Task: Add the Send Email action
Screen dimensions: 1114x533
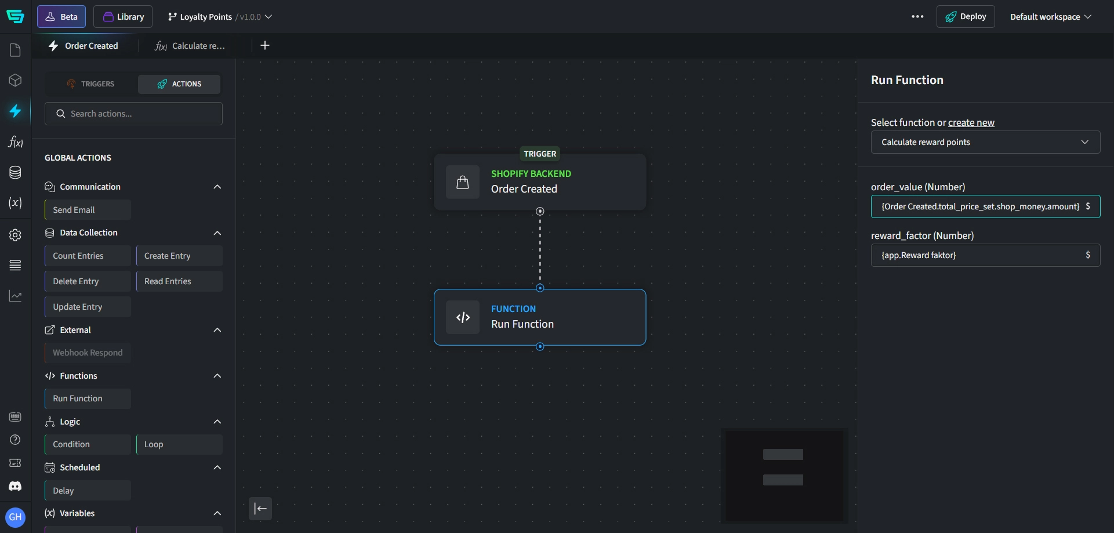Action: click(x=74, y=209)
